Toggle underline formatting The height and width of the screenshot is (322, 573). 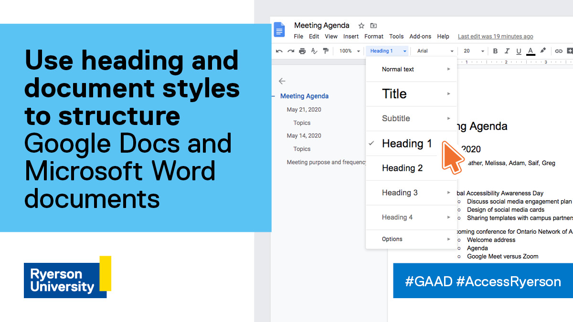click(519, 51)
